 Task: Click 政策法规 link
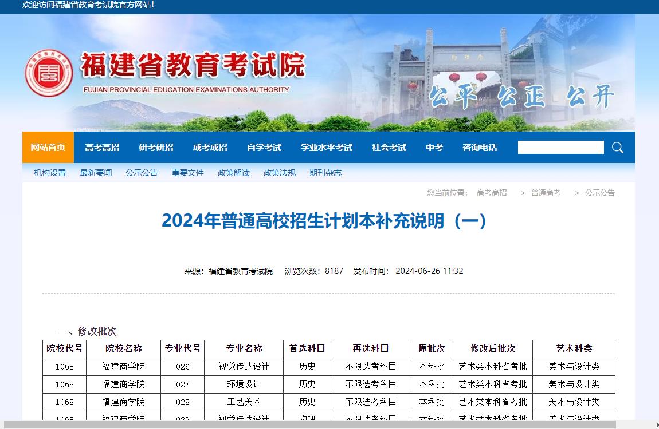pos(279,173)
